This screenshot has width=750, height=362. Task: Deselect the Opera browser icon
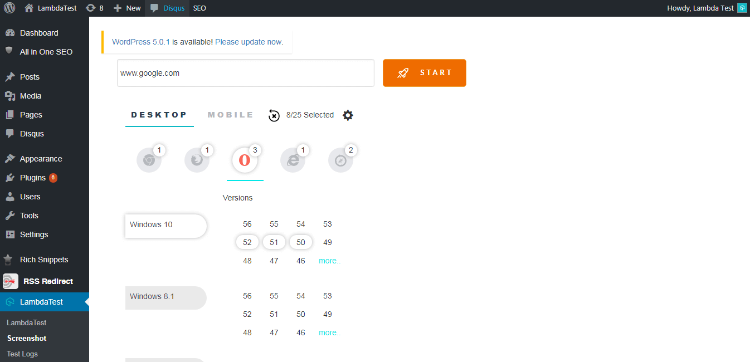[245, 160]
